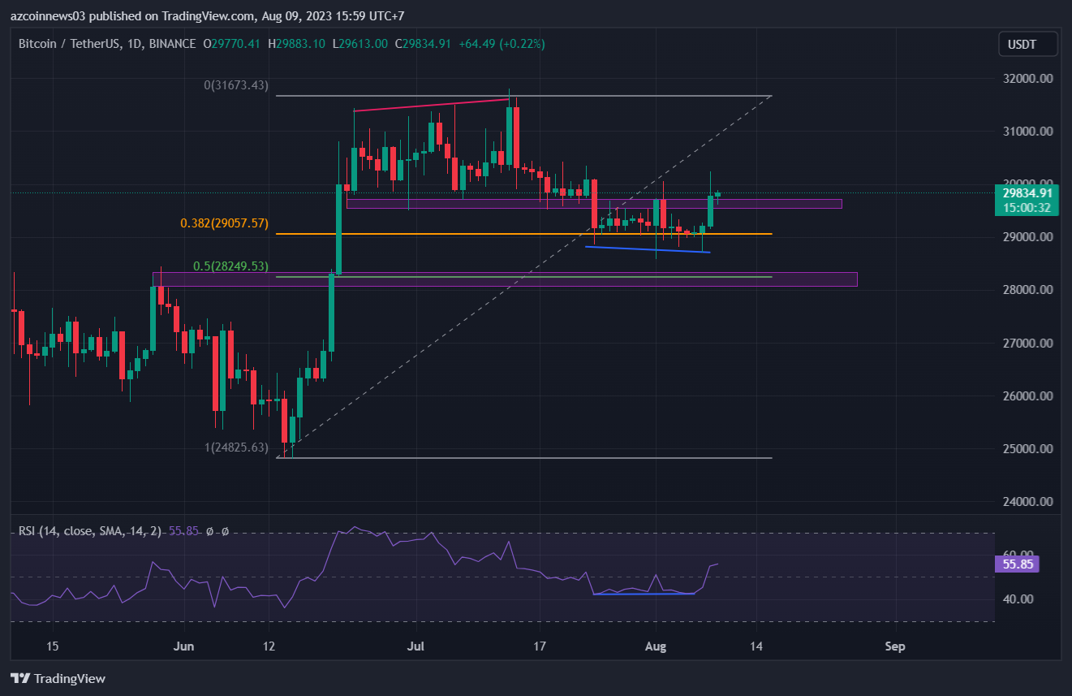The width and height of the screenshot is (1072, 696).
Task: Click the 28000.00 price axis label
Action: point(1027,290)
